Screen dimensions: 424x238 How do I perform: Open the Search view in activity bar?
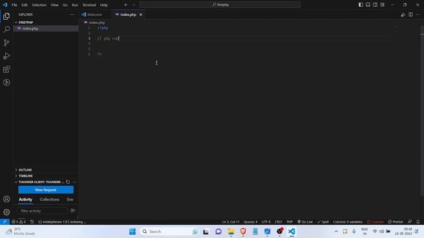pos(7,29)
